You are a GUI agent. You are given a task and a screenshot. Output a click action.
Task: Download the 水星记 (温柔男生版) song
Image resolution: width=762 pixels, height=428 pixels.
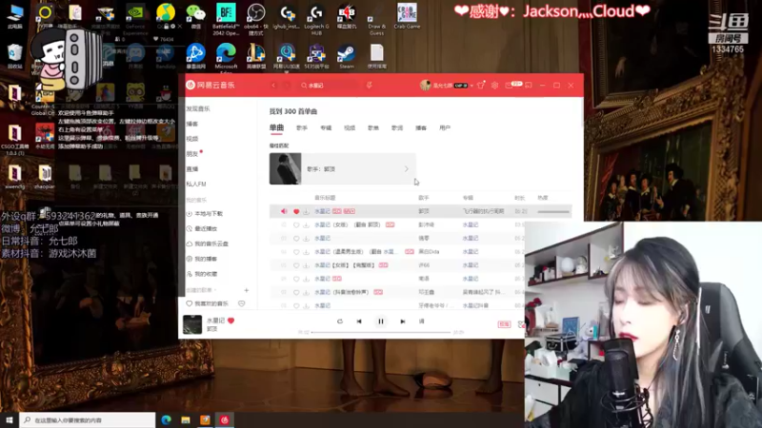click(x=306, y=252)
